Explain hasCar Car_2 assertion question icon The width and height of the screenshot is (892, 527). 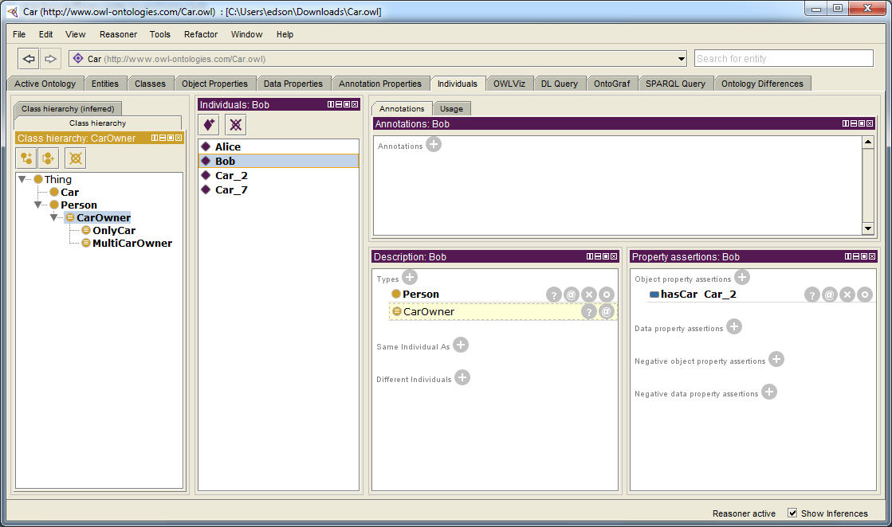click(811, 295)
